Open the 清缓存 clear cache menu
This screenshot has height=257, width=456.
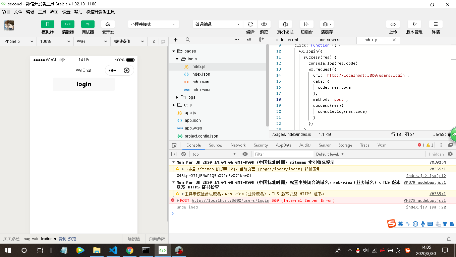pyautogui.click(x=327, y=24)
